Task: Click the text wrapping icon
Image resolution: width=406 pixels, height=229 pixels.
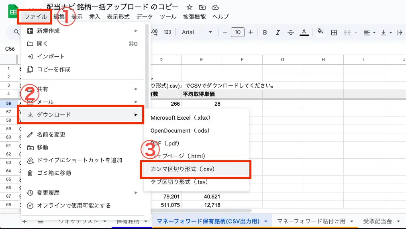Action: [400, 33]
